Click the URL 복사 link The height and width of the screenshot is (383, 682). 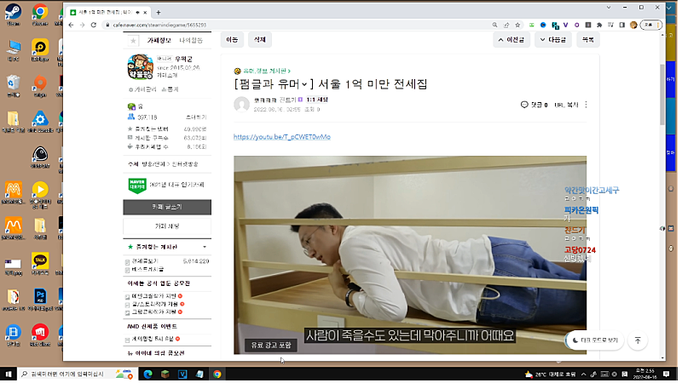point(566,105)
